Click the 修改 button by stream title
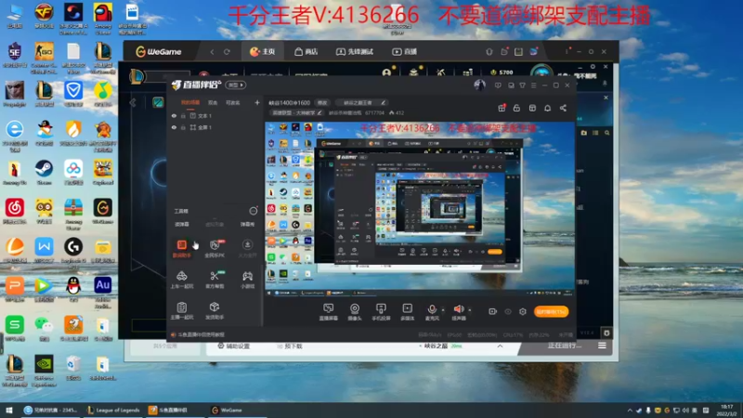 [322, 103]
